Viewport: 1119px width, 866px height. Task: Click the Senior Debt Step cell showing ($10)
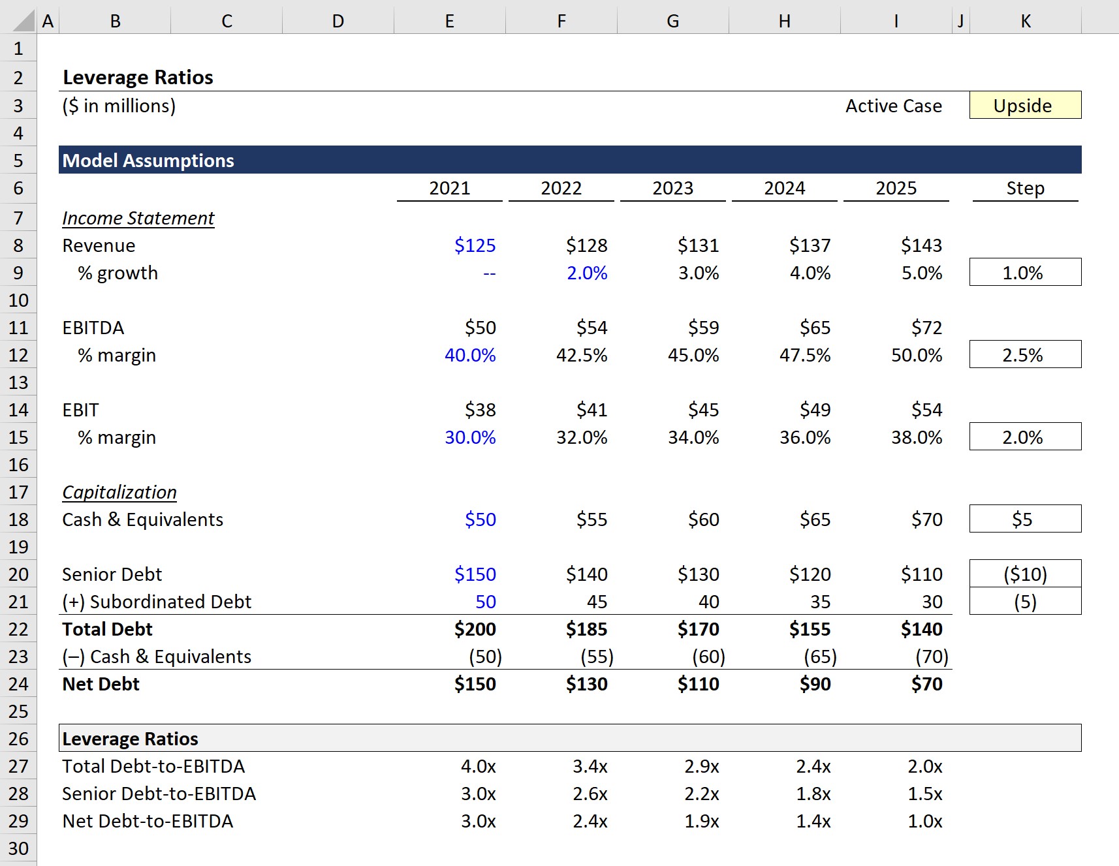[1024, 574]
